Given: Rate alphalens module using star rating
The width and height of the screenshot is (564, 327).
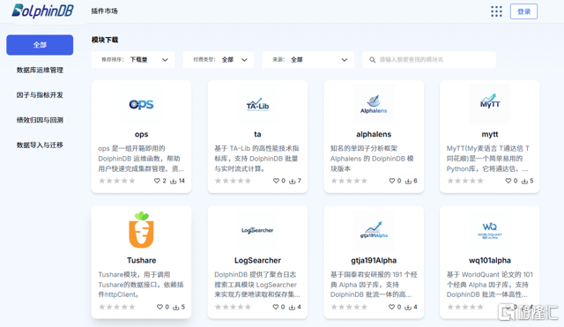Looking at the screenshot, I should [349, 181].
